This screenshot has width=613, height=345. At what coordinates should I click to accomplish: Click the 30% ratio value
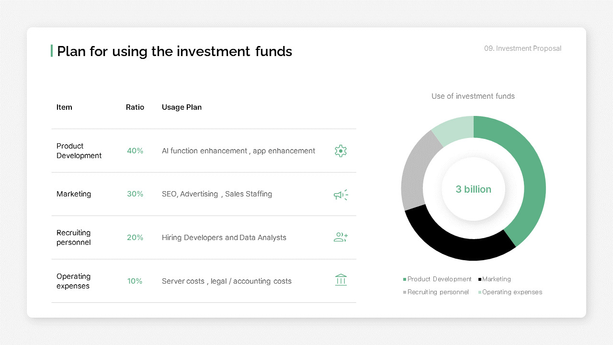pos(135,194)
